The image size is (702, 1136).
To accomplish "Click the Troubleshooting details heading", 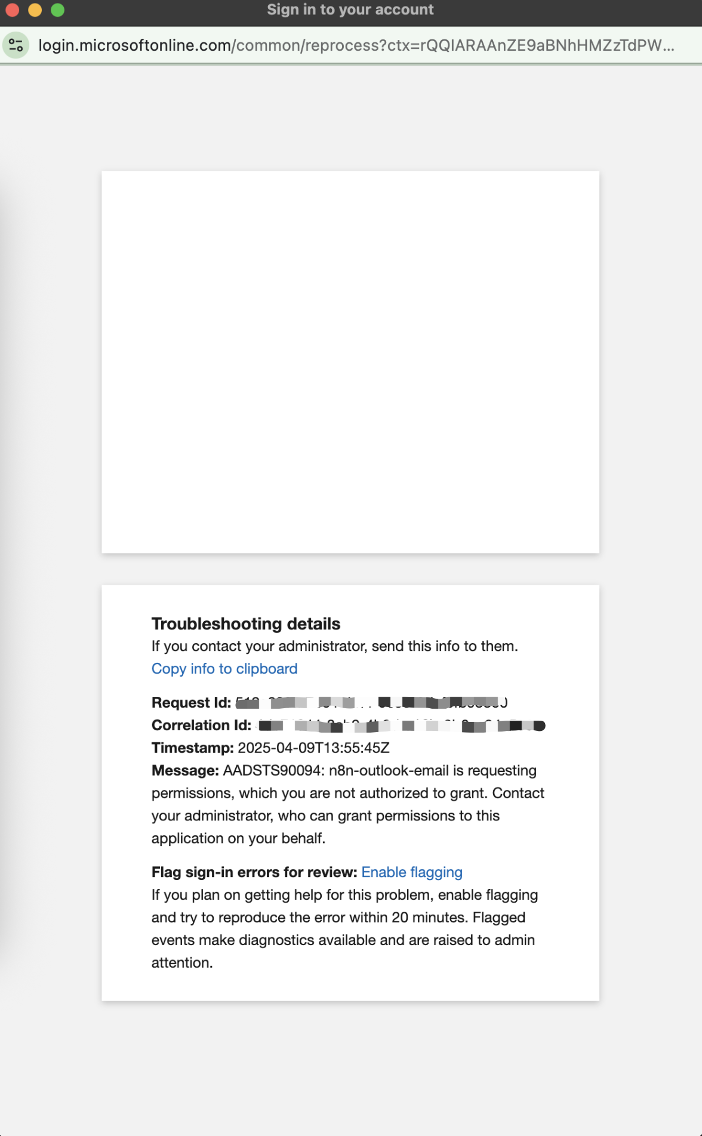I will click(x=245, y=624).
